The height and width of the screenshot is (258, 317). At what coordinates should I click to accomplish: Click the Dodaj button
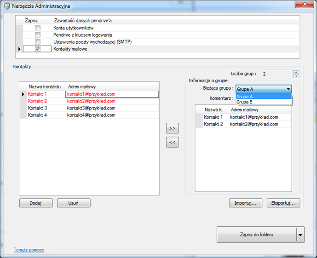click(36, 203)
